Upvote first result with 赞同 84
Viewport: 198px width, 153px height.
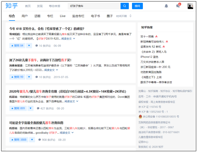17,46
